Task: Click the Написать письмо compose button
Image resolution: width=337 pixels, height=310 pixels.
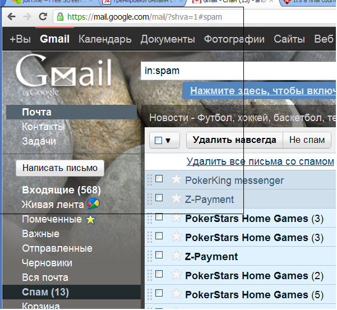Action: tap(60, 168)
